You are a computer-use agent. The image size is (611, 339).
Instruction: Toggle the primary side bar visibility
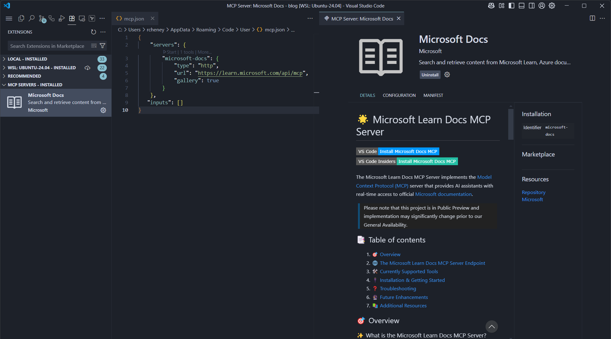click(x=511, y=6)
